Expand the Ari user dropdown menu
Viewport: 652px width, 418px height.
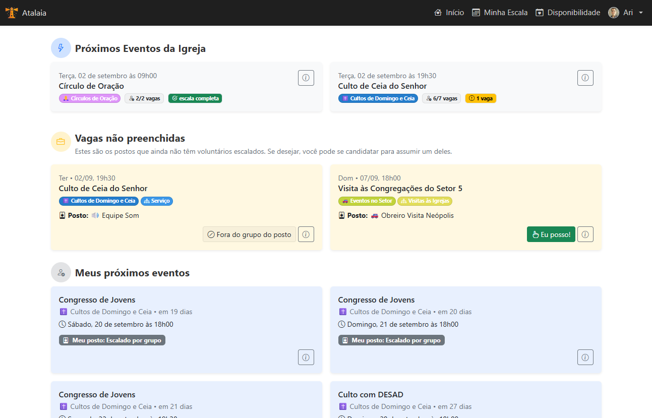[x=626, y=13]
